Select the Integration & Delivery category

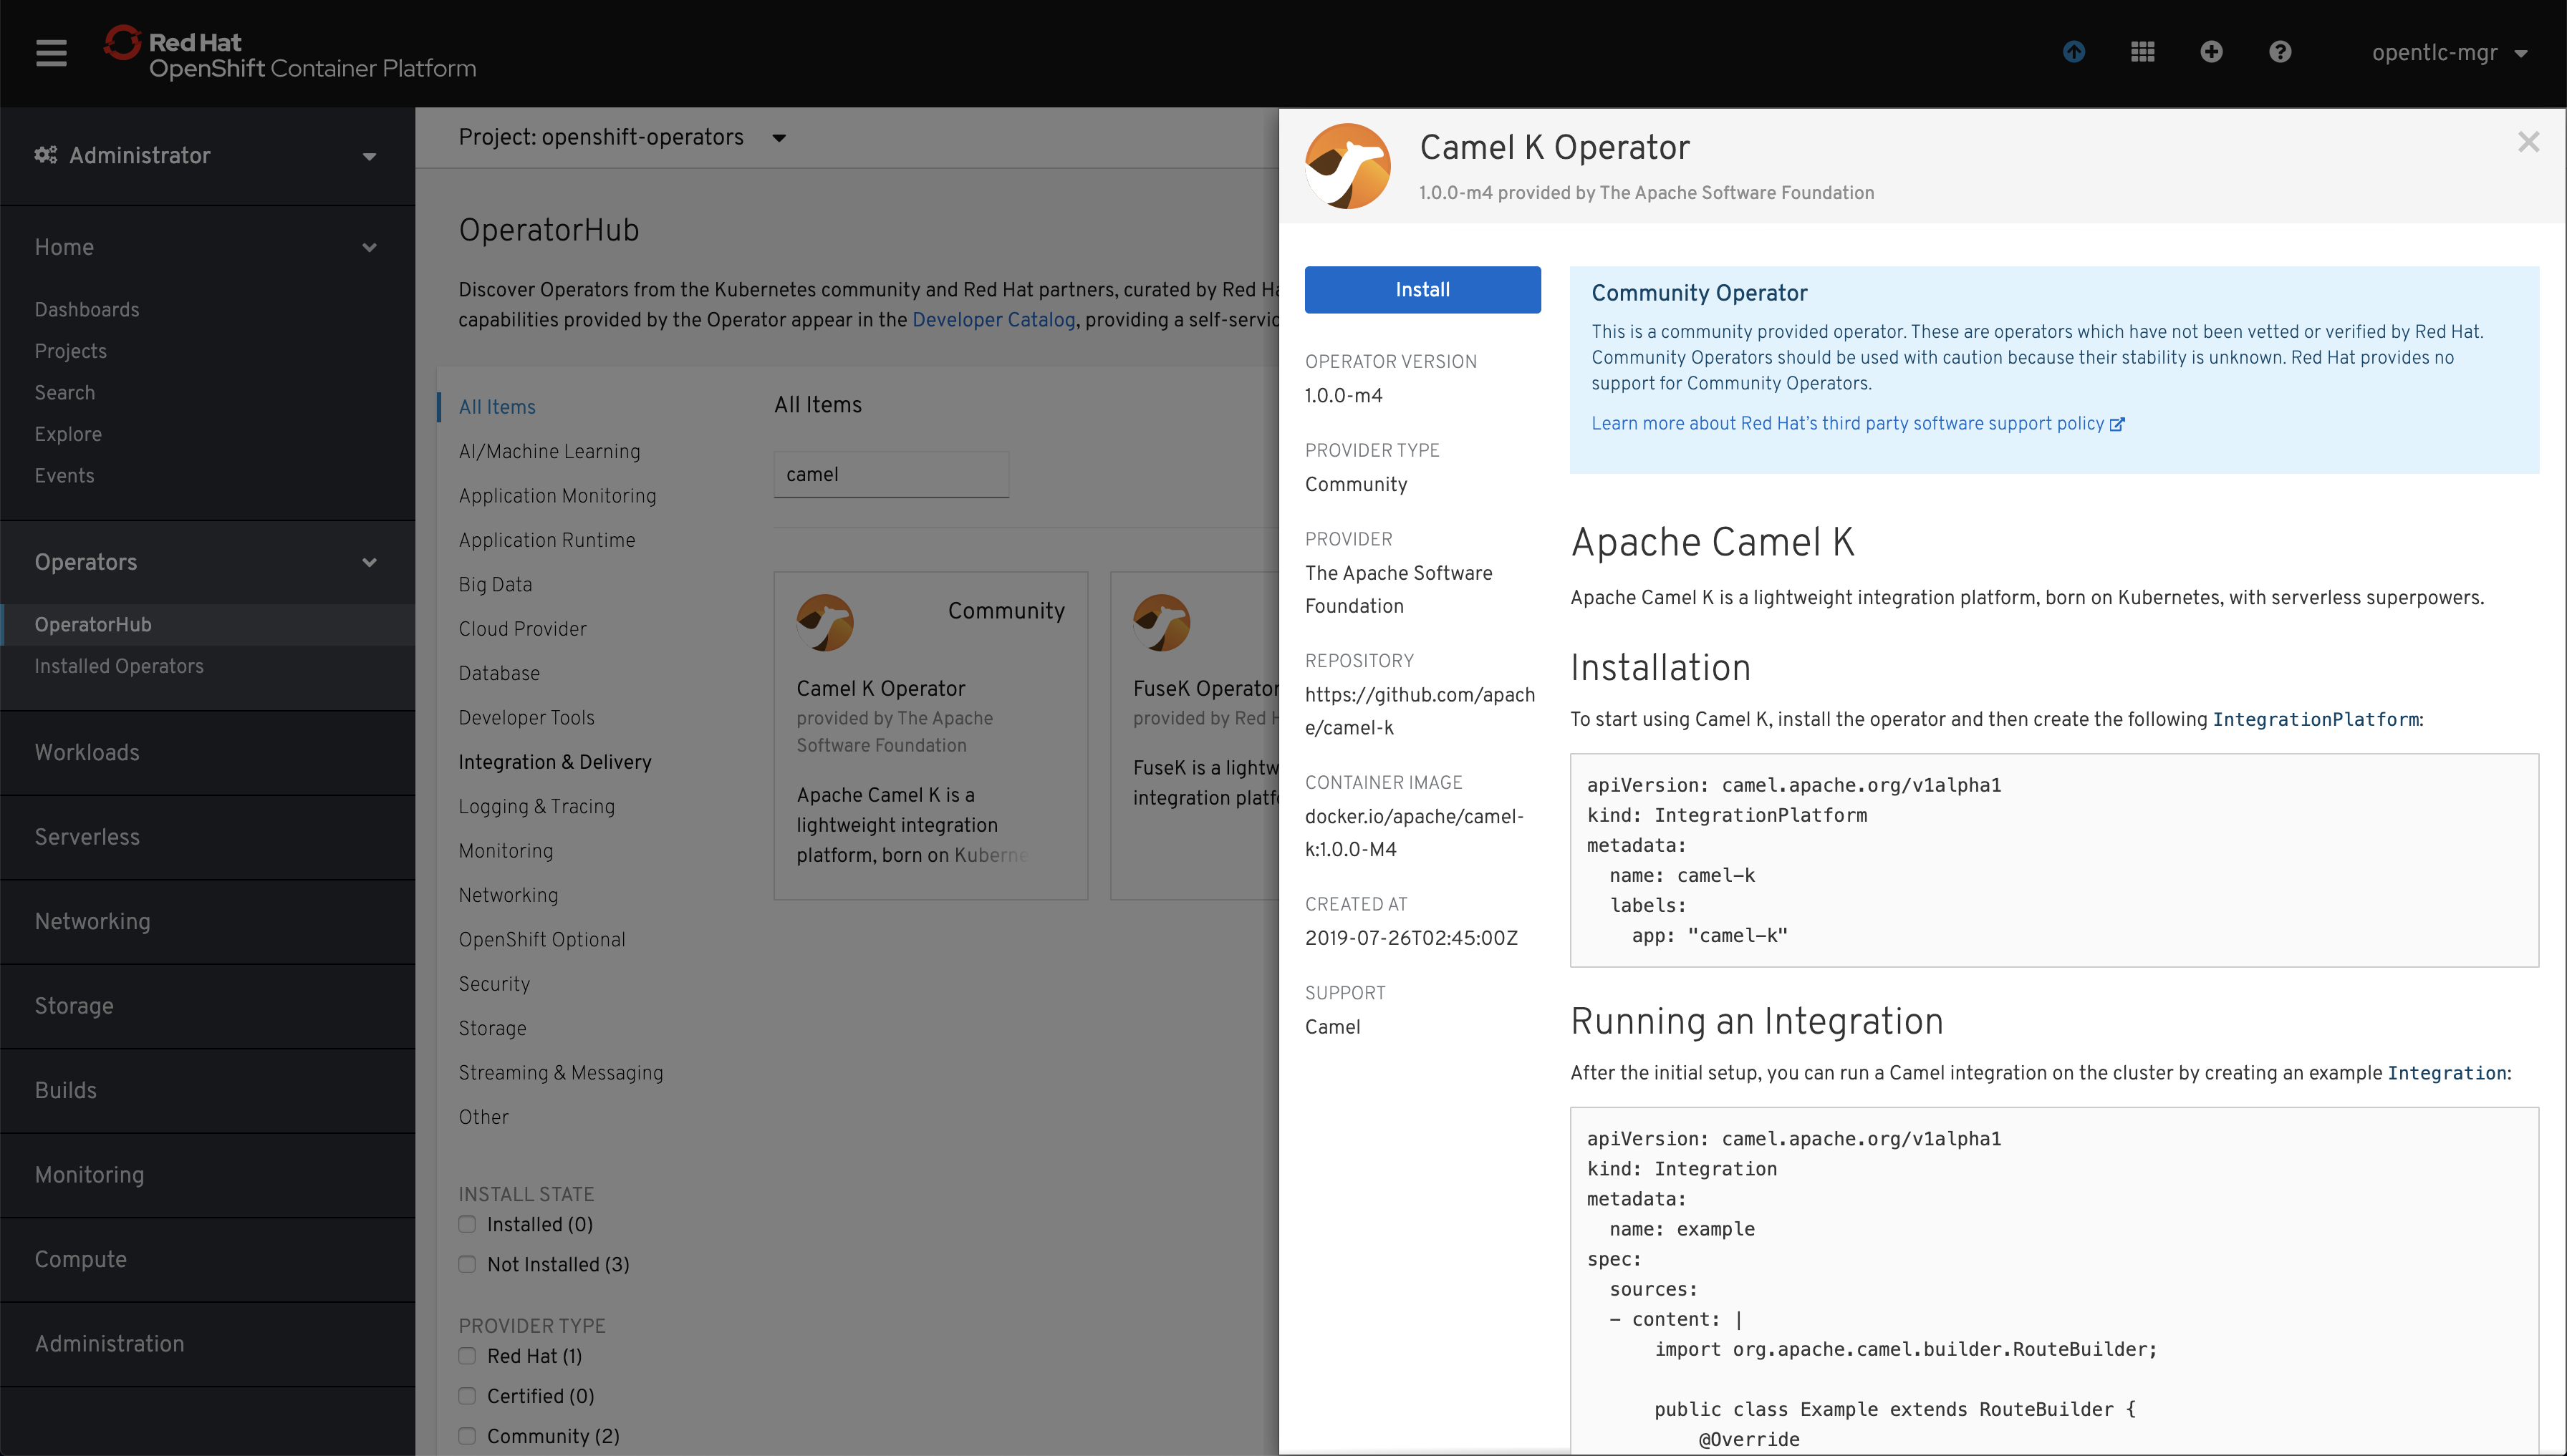pyautogui.click(x=554, y=762)
